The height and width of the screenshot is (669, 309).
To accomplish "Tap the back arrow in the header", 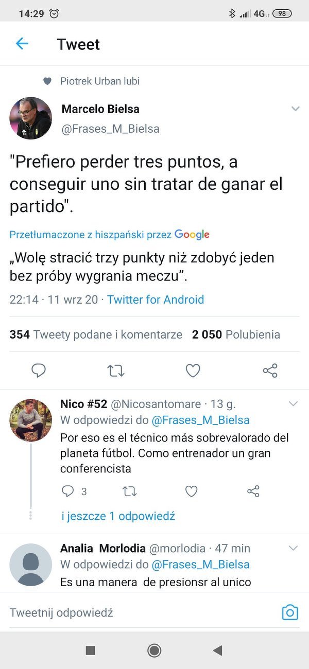I will pos(22,44).
